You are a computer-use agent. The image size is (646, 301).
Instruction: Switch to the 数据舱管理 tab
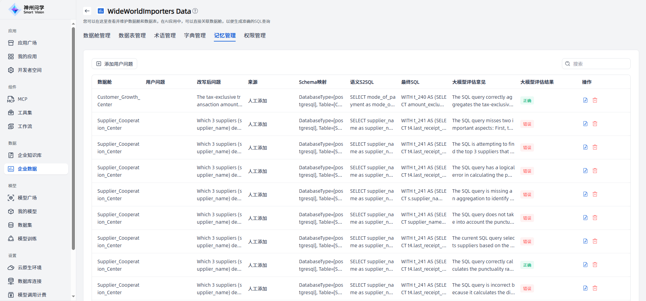pos(97,35)
